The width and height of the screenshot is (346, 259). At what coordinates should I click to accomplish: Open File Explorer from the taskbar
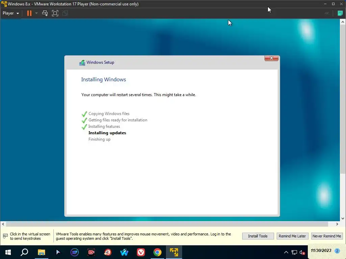click(41, 252)
